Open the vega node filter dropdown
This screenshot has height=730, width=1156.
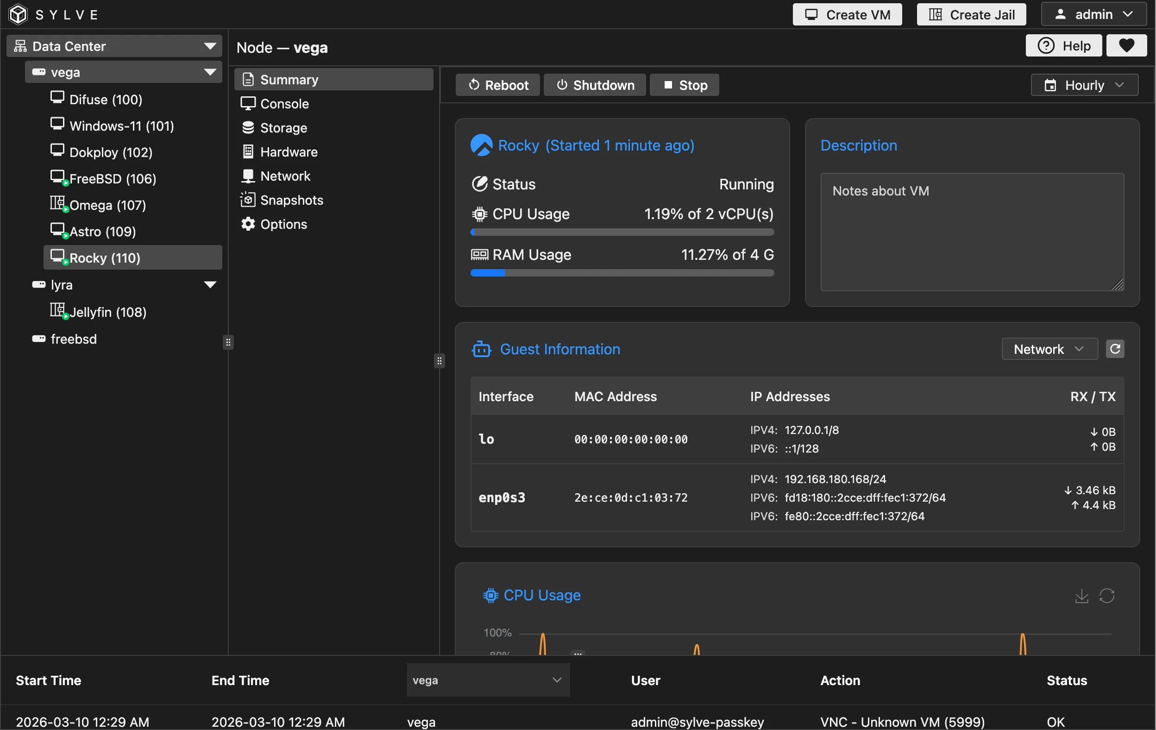[488, 680]
